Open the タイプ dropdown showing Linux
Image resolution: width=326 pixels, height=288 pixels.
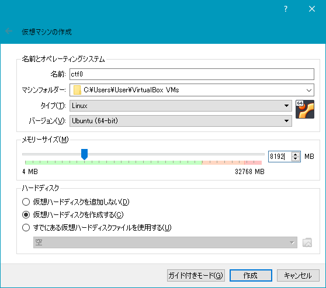[181, 106]
